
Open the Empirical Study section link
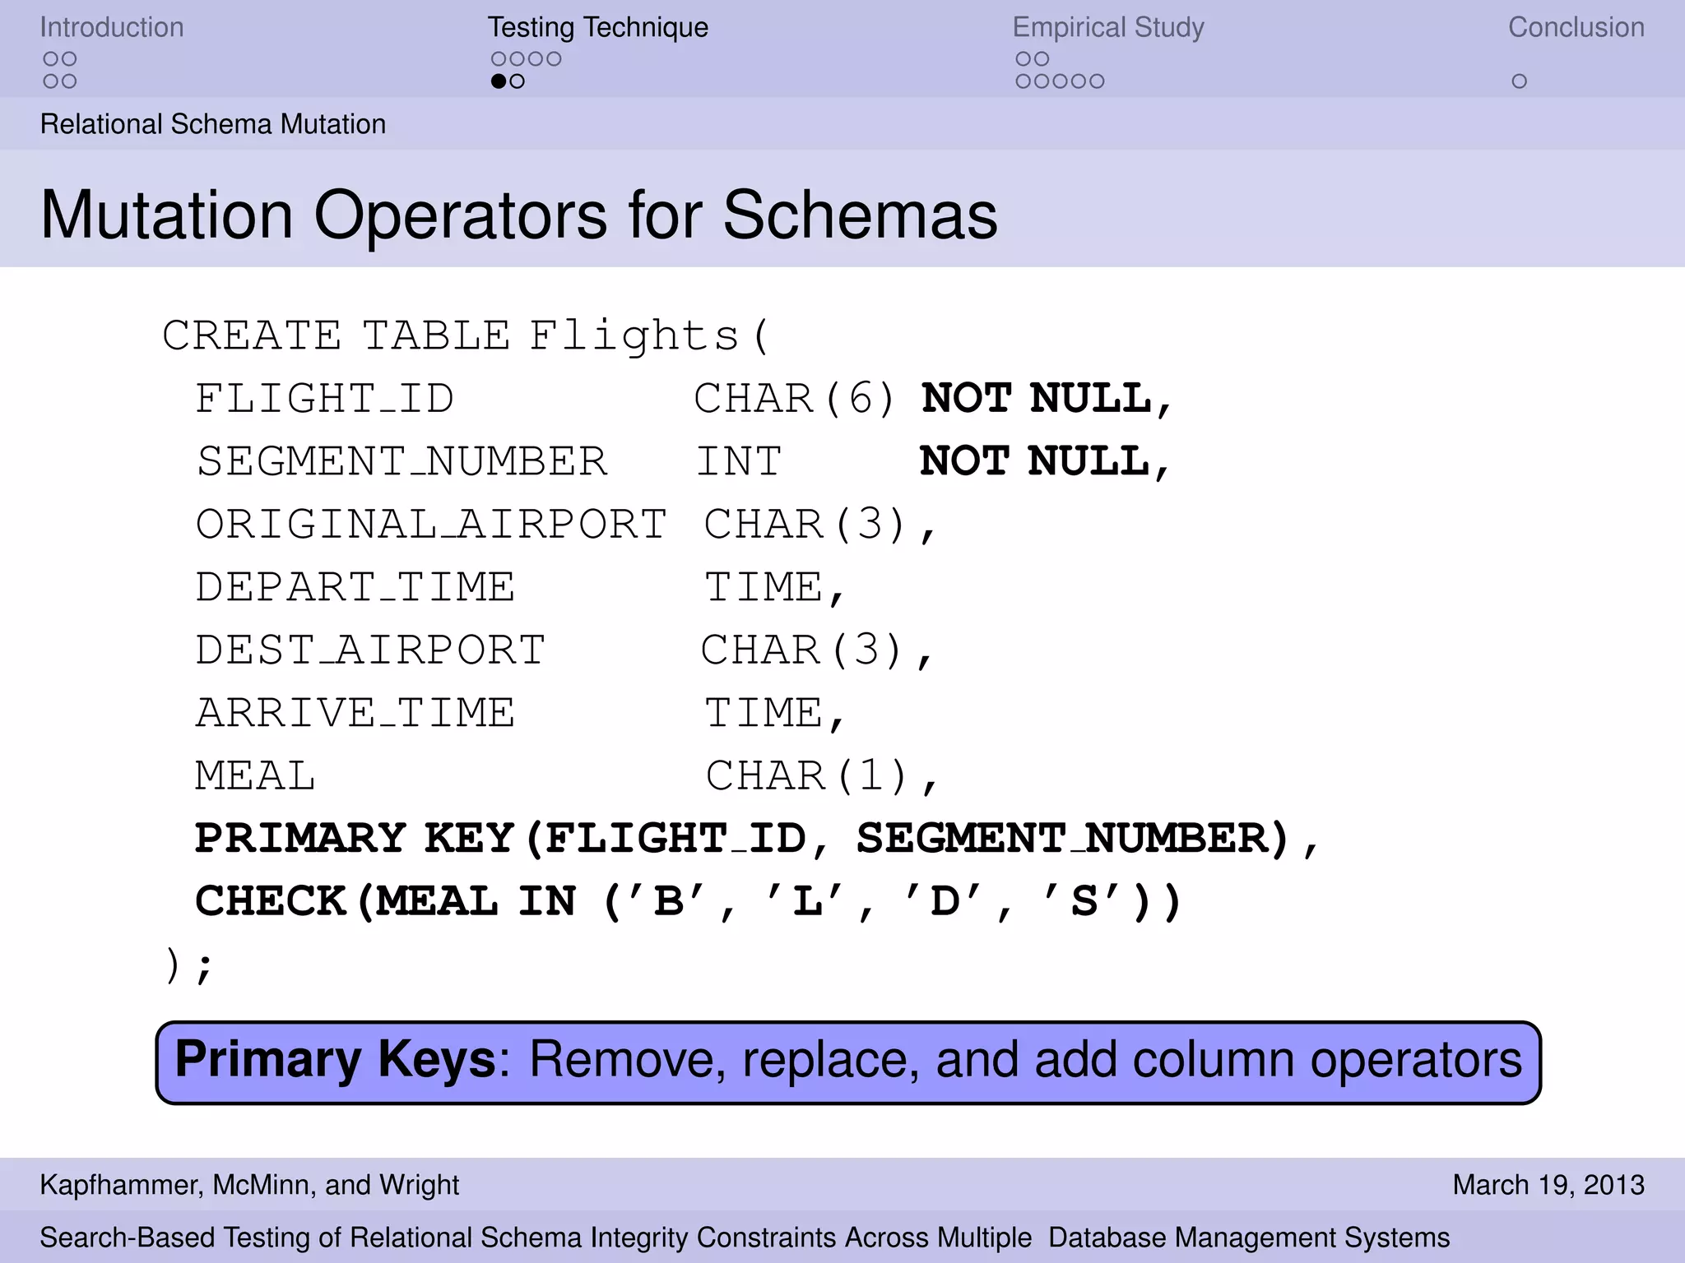(1108, 27)
